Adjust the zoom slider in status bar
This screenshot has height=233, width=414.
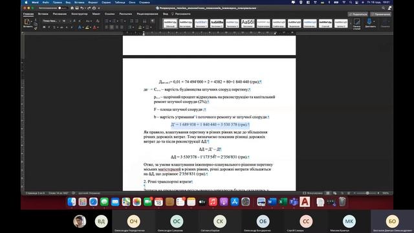(367, 193)
